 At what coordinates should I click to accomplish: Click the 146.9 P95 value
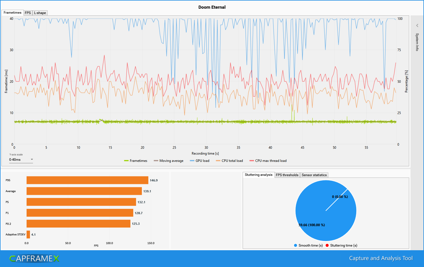point(154,180)
